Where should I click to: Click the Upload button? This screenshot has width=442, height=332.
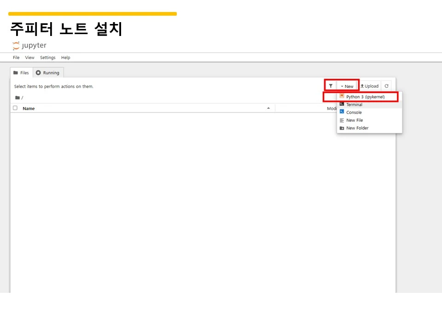pyautogui.click(x=370, y=86)
